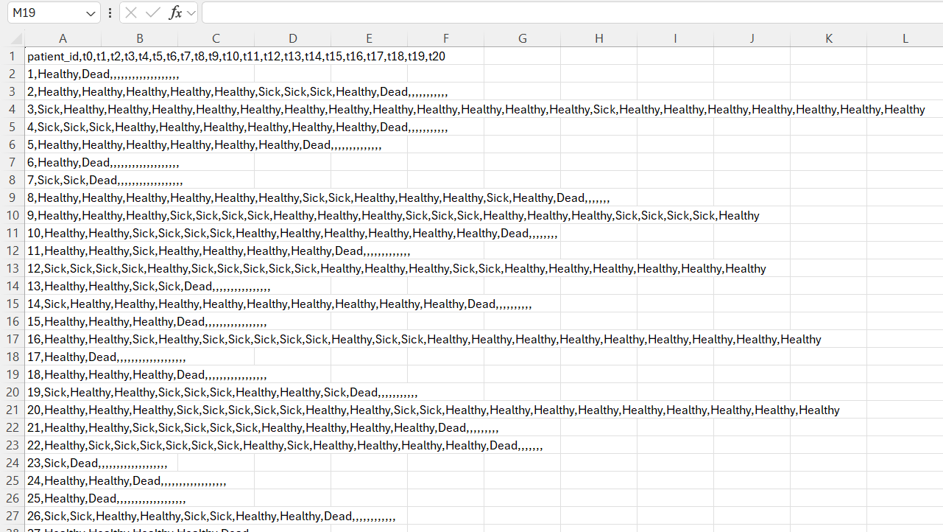This screenshot has height=532, width=943.
Task: Select column B header
Action: [x=139, y=39]
